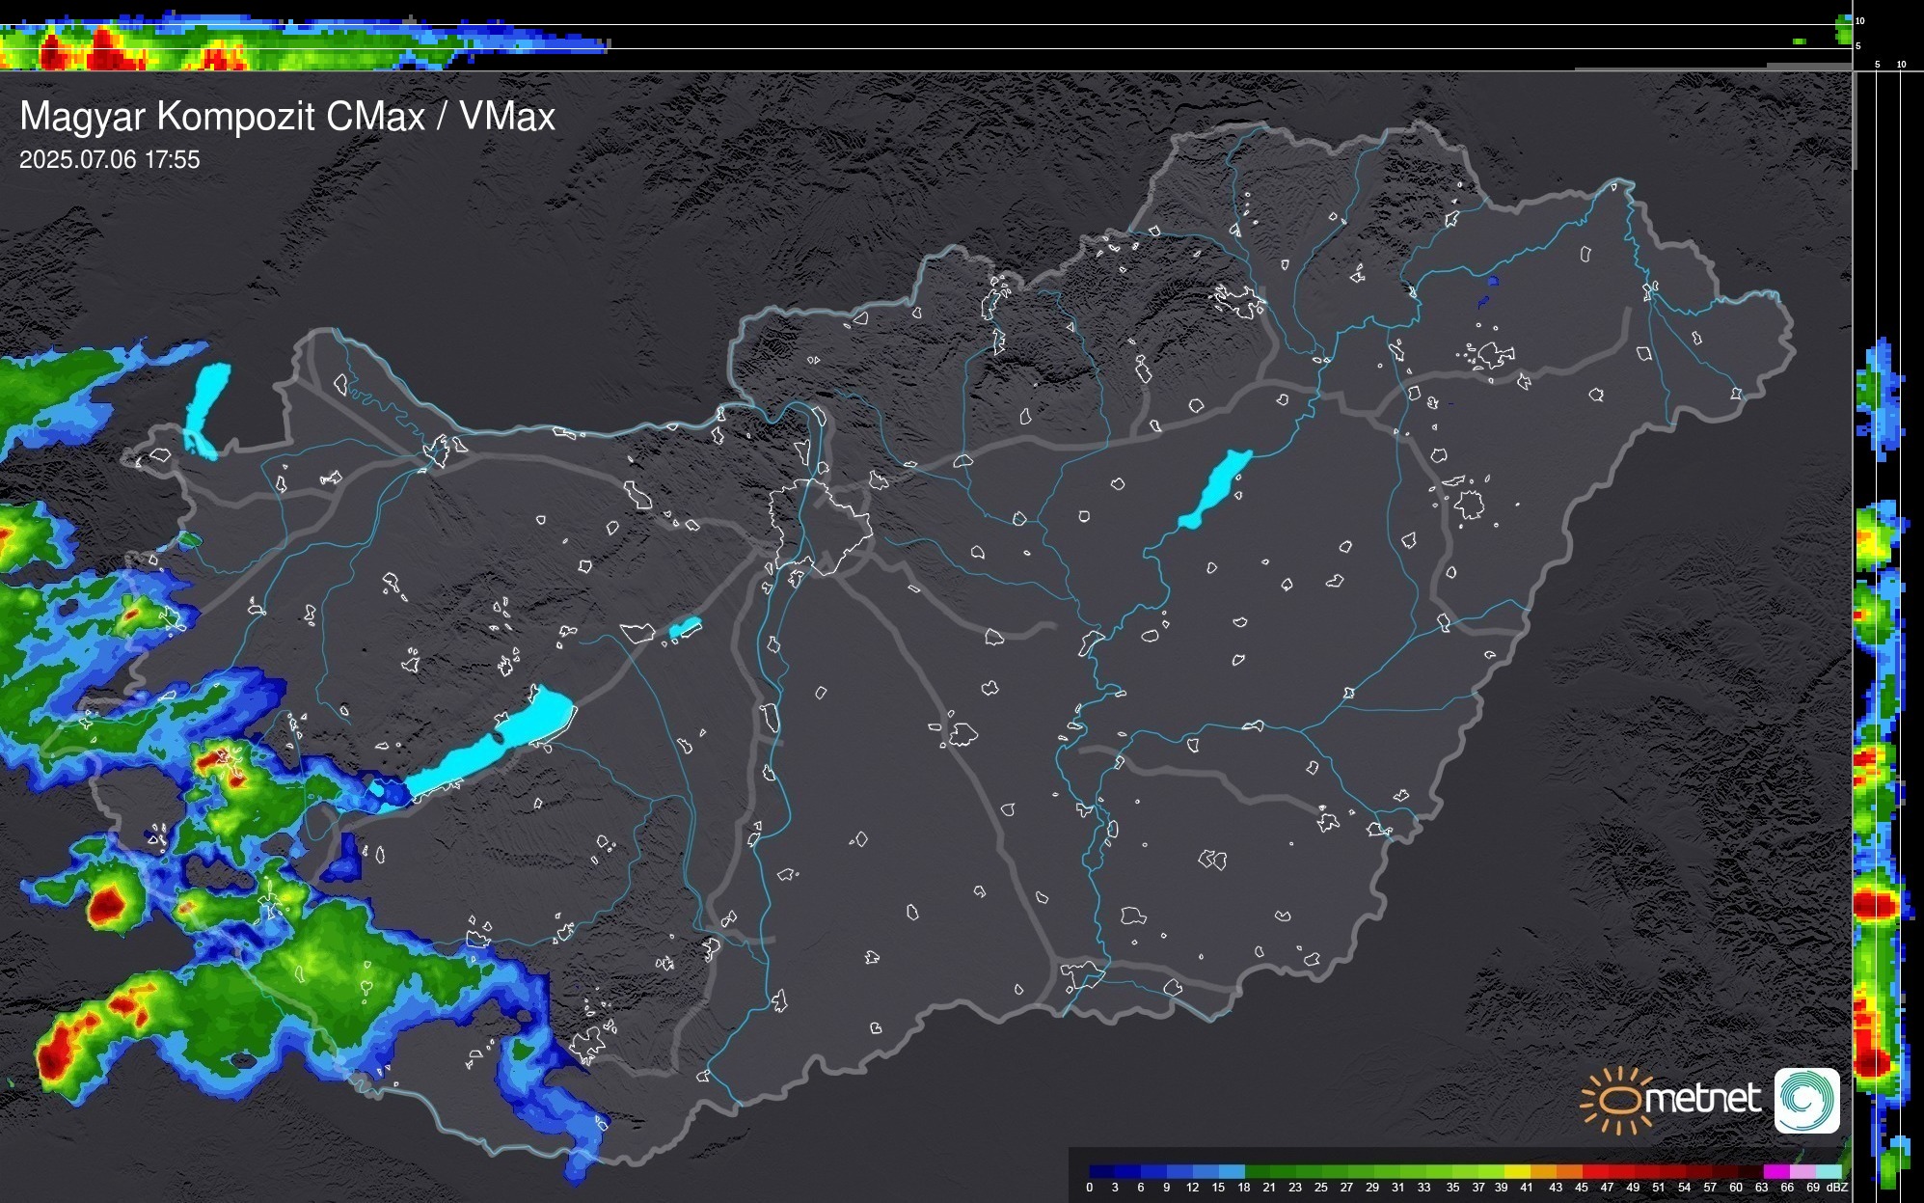Click the dark green 18 dBZ swatch
Viewport: 1924px width, 1203px height.
click(1257, 1171)
